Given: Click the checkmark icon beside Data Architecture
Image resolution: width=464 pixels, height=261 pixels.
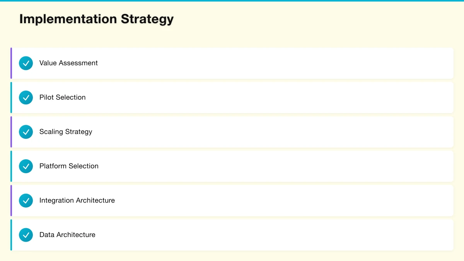Looking at the screenshot, I should (x=26, y=235).
